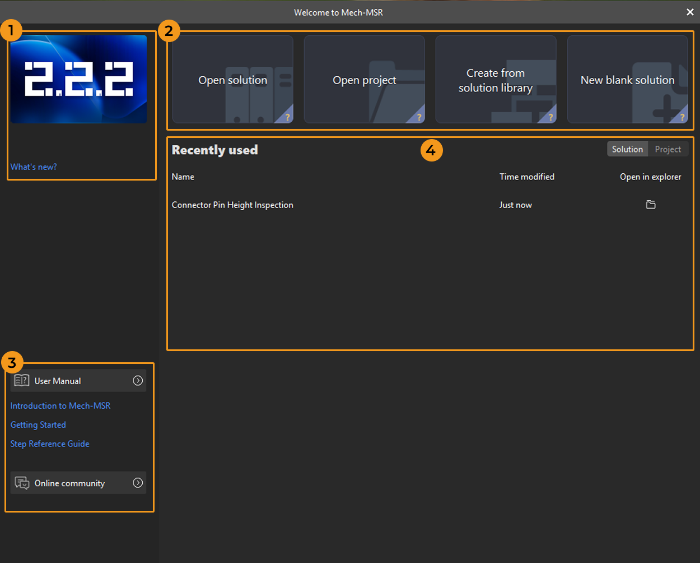The width and height of the screenshot is (700, 563).
Task: Open help tip on Open project card
Action: [x=419, y=117]
